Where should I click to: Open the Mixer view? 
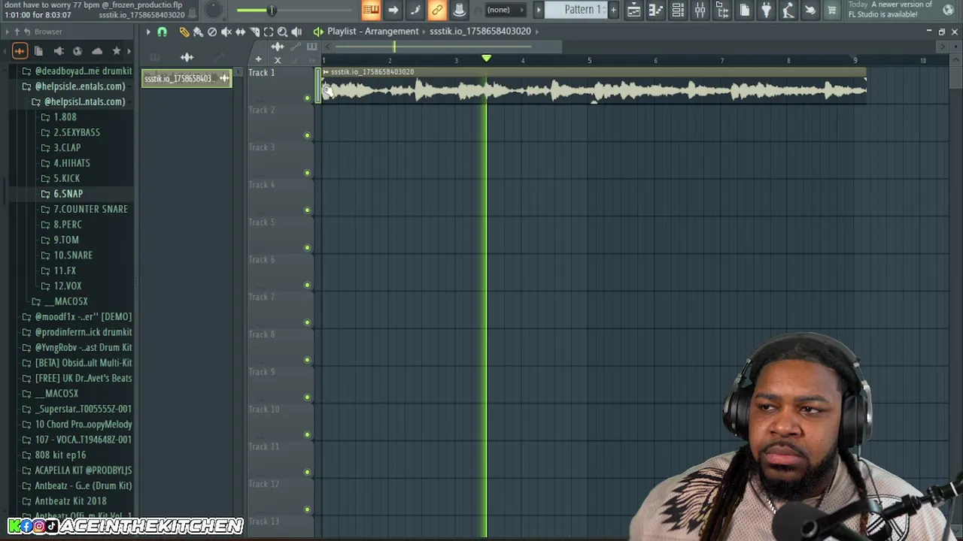tap(700, 10)
